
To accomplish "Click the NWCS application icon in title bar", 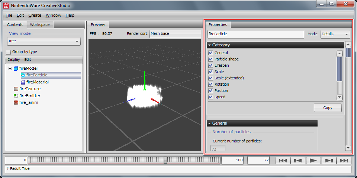I will (6, 6).
